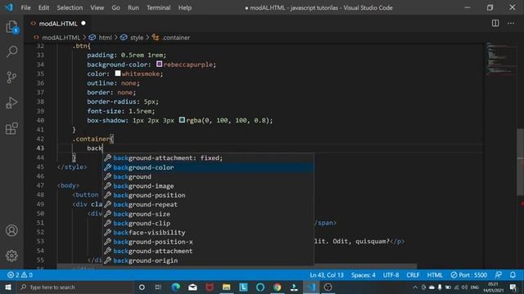Image resolution: width=524 pixels, height=294 pixels.
Task: Open the View menu
Action: pos(97,7)
